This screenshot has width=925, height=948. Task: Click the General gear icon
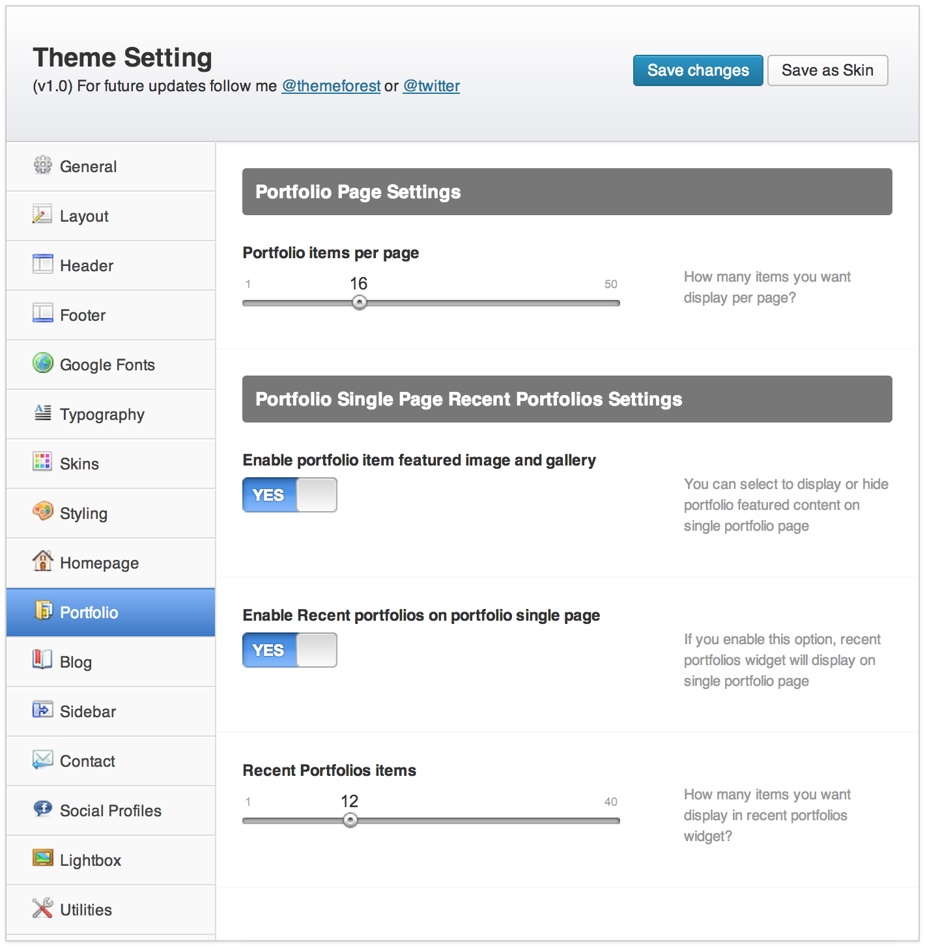[x=42, y=166]
